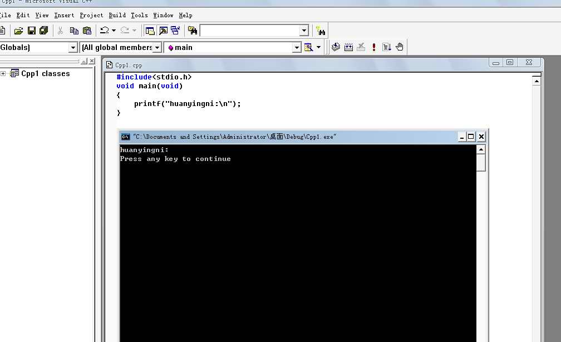The height and width of the screenshot is (342, 561).
Task: Click the console scrollbar thumb
Action: (481, 163)
